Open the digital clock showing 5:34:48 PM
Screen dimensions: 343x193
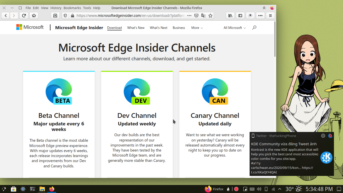[319, 189]
